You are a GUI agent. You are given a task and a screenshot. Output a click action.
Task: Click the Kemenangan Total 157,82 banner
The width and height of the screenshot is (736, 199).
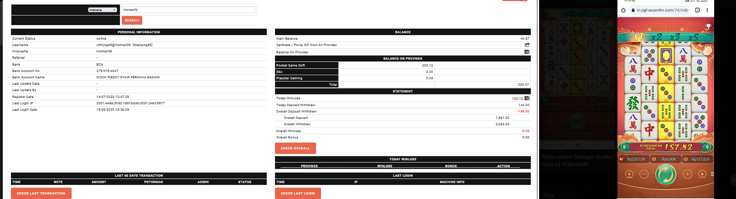pos(666,147)
